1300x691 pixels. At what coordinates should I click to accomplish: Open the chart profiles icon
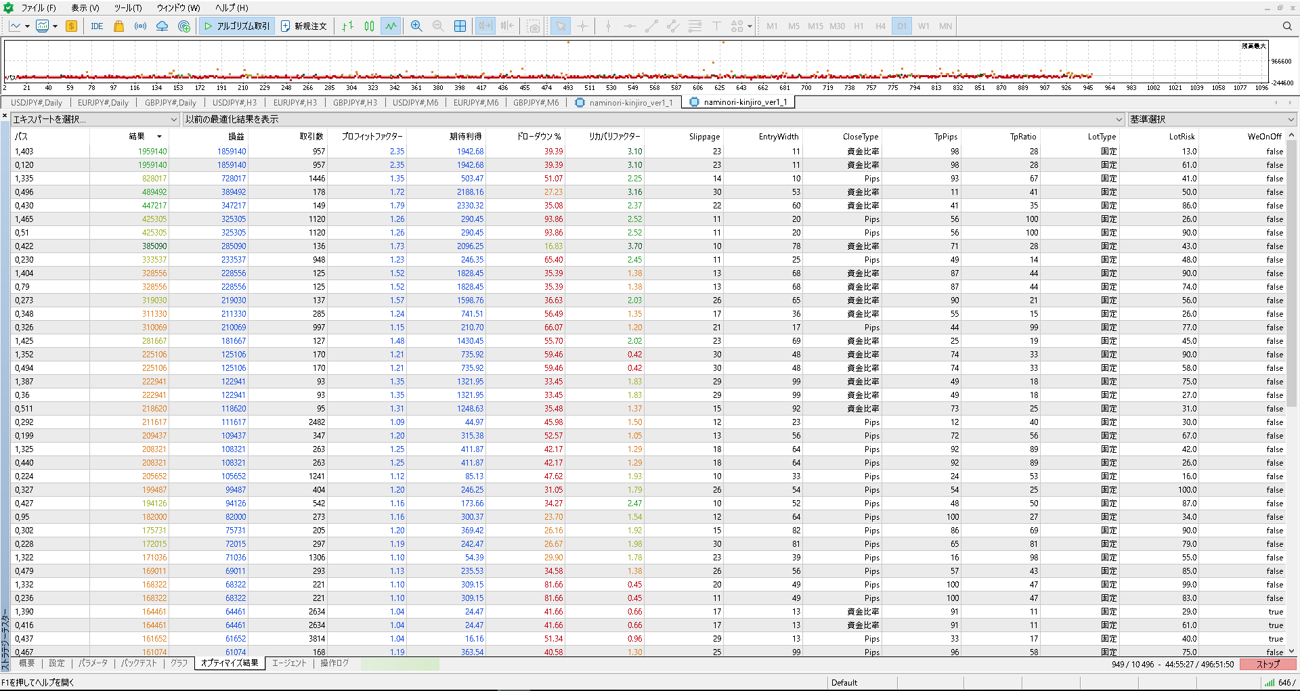(43, 26)
